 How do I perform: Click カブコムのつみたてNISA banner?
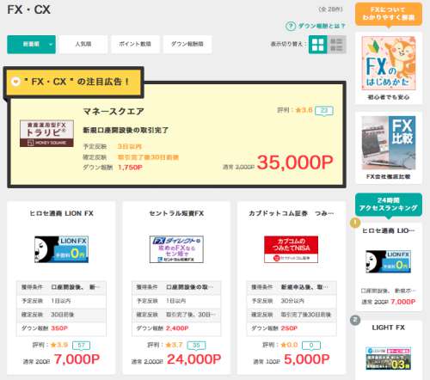(x=291, y=249)
